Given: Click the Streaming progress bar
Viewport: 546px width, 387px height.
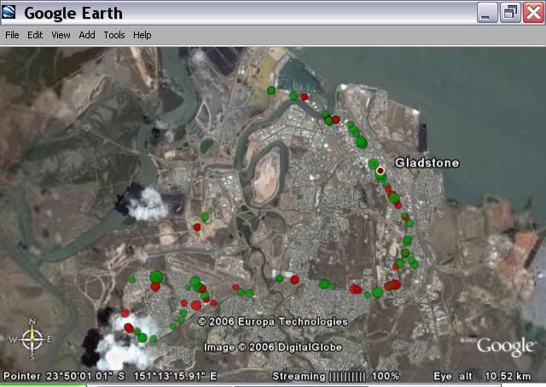Looking at the screenshot, I should click(347, 376).
